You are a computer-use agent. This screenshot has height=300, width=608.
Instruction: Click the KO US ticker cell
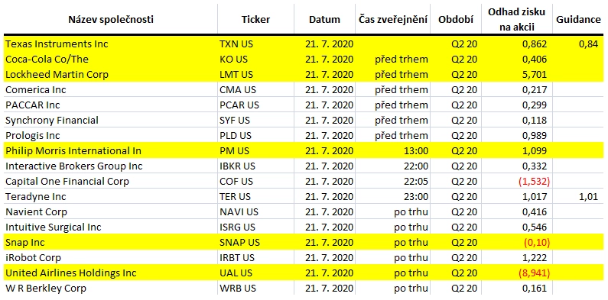[255, 60]
